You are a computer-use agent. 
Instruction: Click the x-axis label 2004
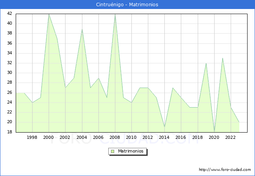[x=82, y=137]
